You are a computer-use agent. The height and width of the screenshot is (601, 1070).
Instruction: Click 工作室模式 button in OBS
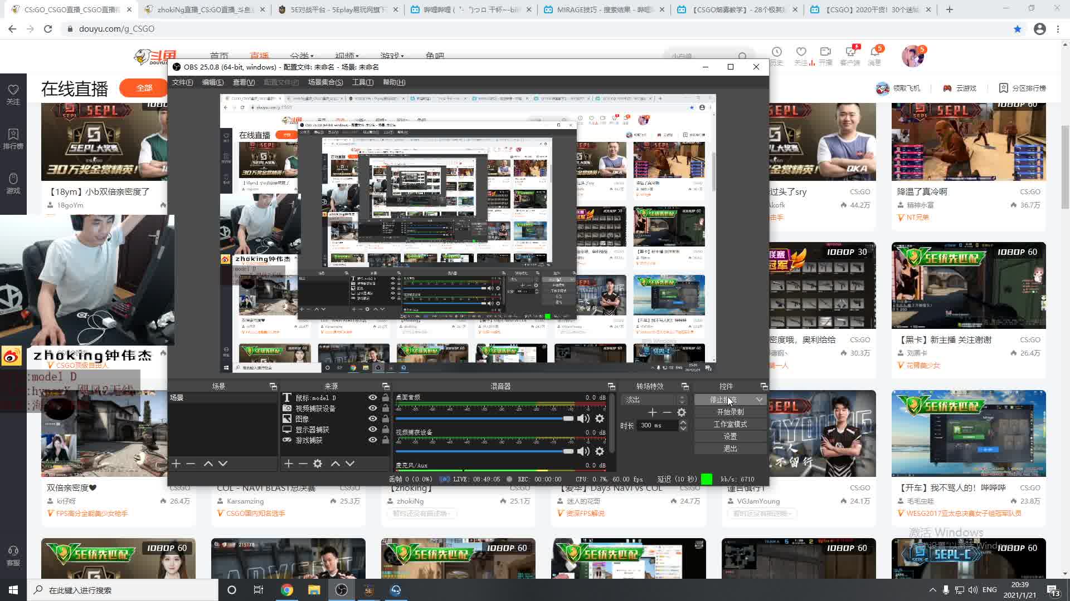coord(730,425)
